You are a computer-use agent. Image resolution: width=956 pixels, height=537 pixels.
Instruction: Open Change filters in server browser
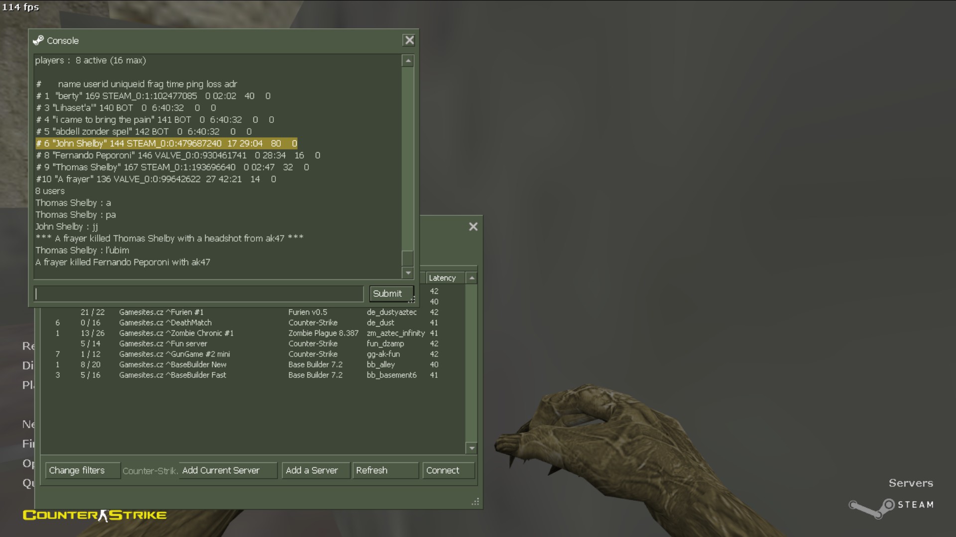click(x=83, y=470)
